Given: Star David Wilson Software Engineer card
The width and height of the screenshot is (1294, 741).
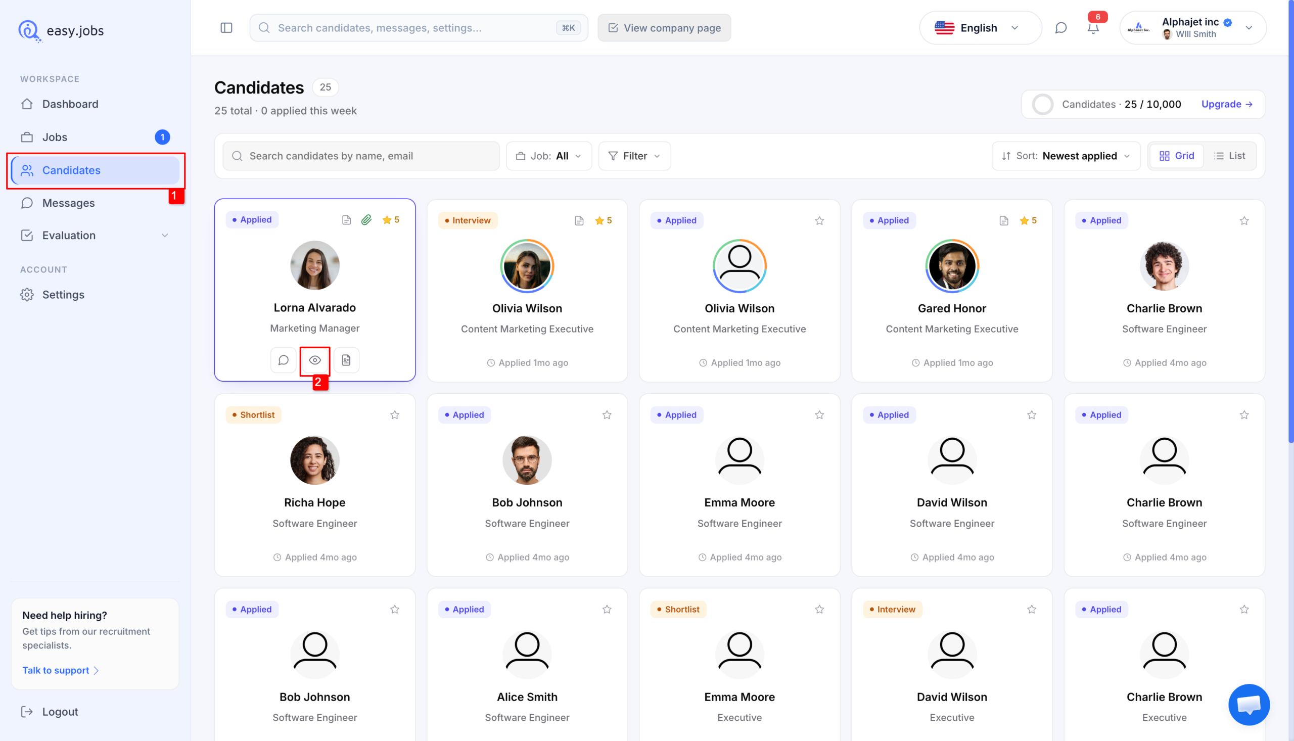Looking at the screenshot, I should pyautogui.click(x=1032, y=415).
